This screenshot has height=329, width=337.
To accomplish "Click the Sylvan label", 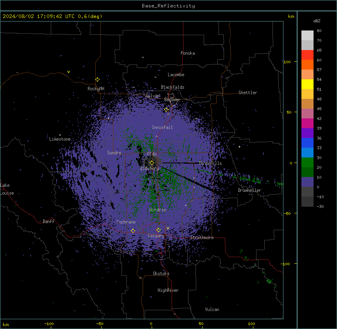I will coord(152,96).
